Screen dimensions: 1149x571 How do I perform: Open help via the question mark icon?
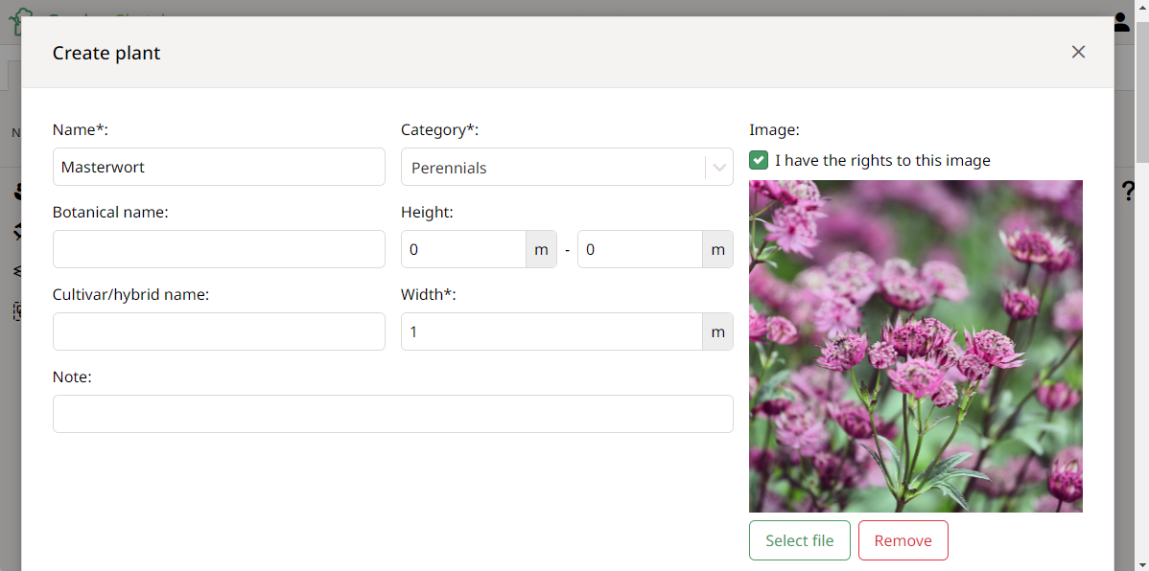[1128, 192]
